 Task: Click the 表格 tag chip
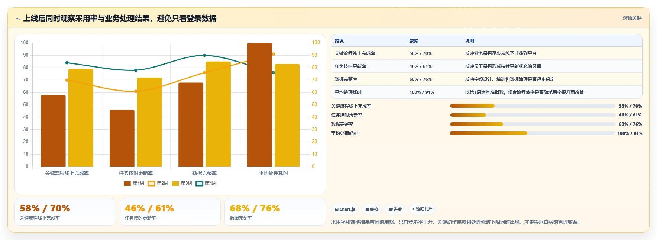click(x=372, y=209)
